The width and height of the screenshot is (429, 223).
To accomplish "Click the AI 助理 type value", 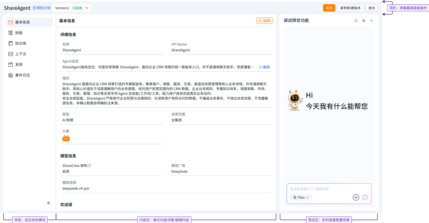I will coord(68,120).
